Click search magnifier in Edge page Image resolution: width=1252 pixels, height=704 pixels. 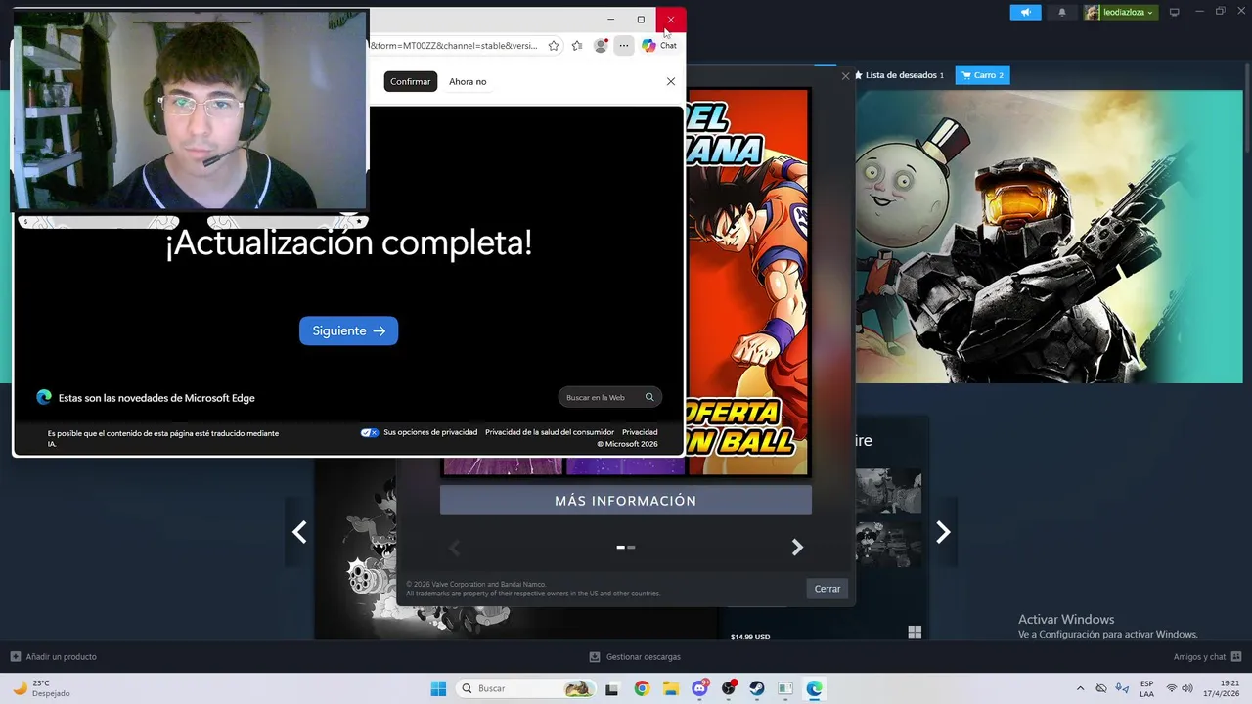(649, 397)
